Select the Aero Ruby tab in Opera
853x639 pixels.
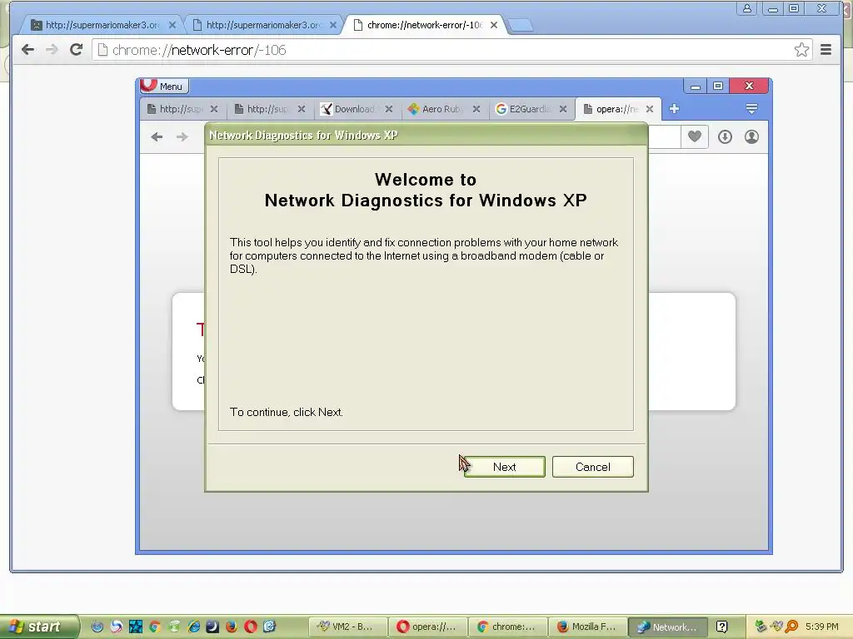(x=443, y=109)
